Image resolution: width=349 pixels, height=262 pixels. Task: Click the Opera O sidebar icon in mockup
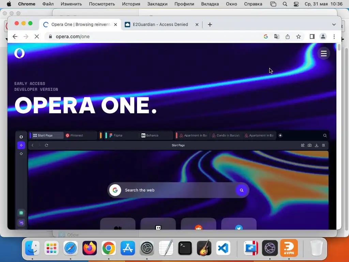[21, 137]
